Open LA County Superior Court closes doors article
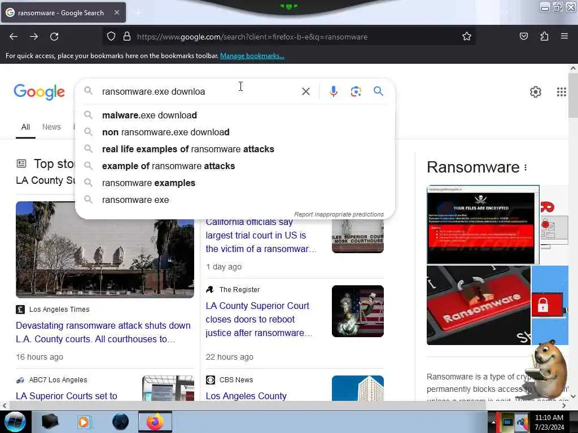This screenshot has height=433, width=578. [x=259, y=319]
